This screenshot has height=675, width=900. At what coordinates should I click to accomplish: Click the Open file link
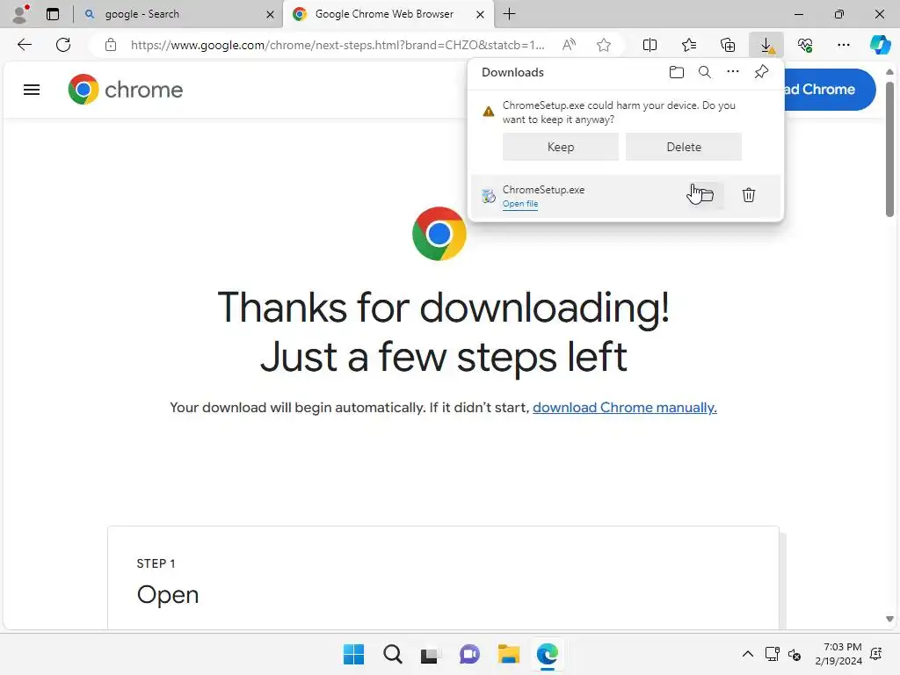520,204
